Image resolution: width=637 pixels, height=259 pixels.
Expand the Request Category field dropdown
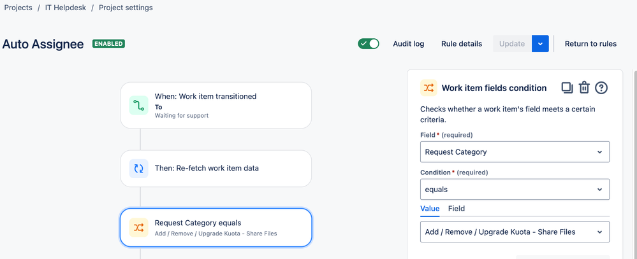point(515,152)
